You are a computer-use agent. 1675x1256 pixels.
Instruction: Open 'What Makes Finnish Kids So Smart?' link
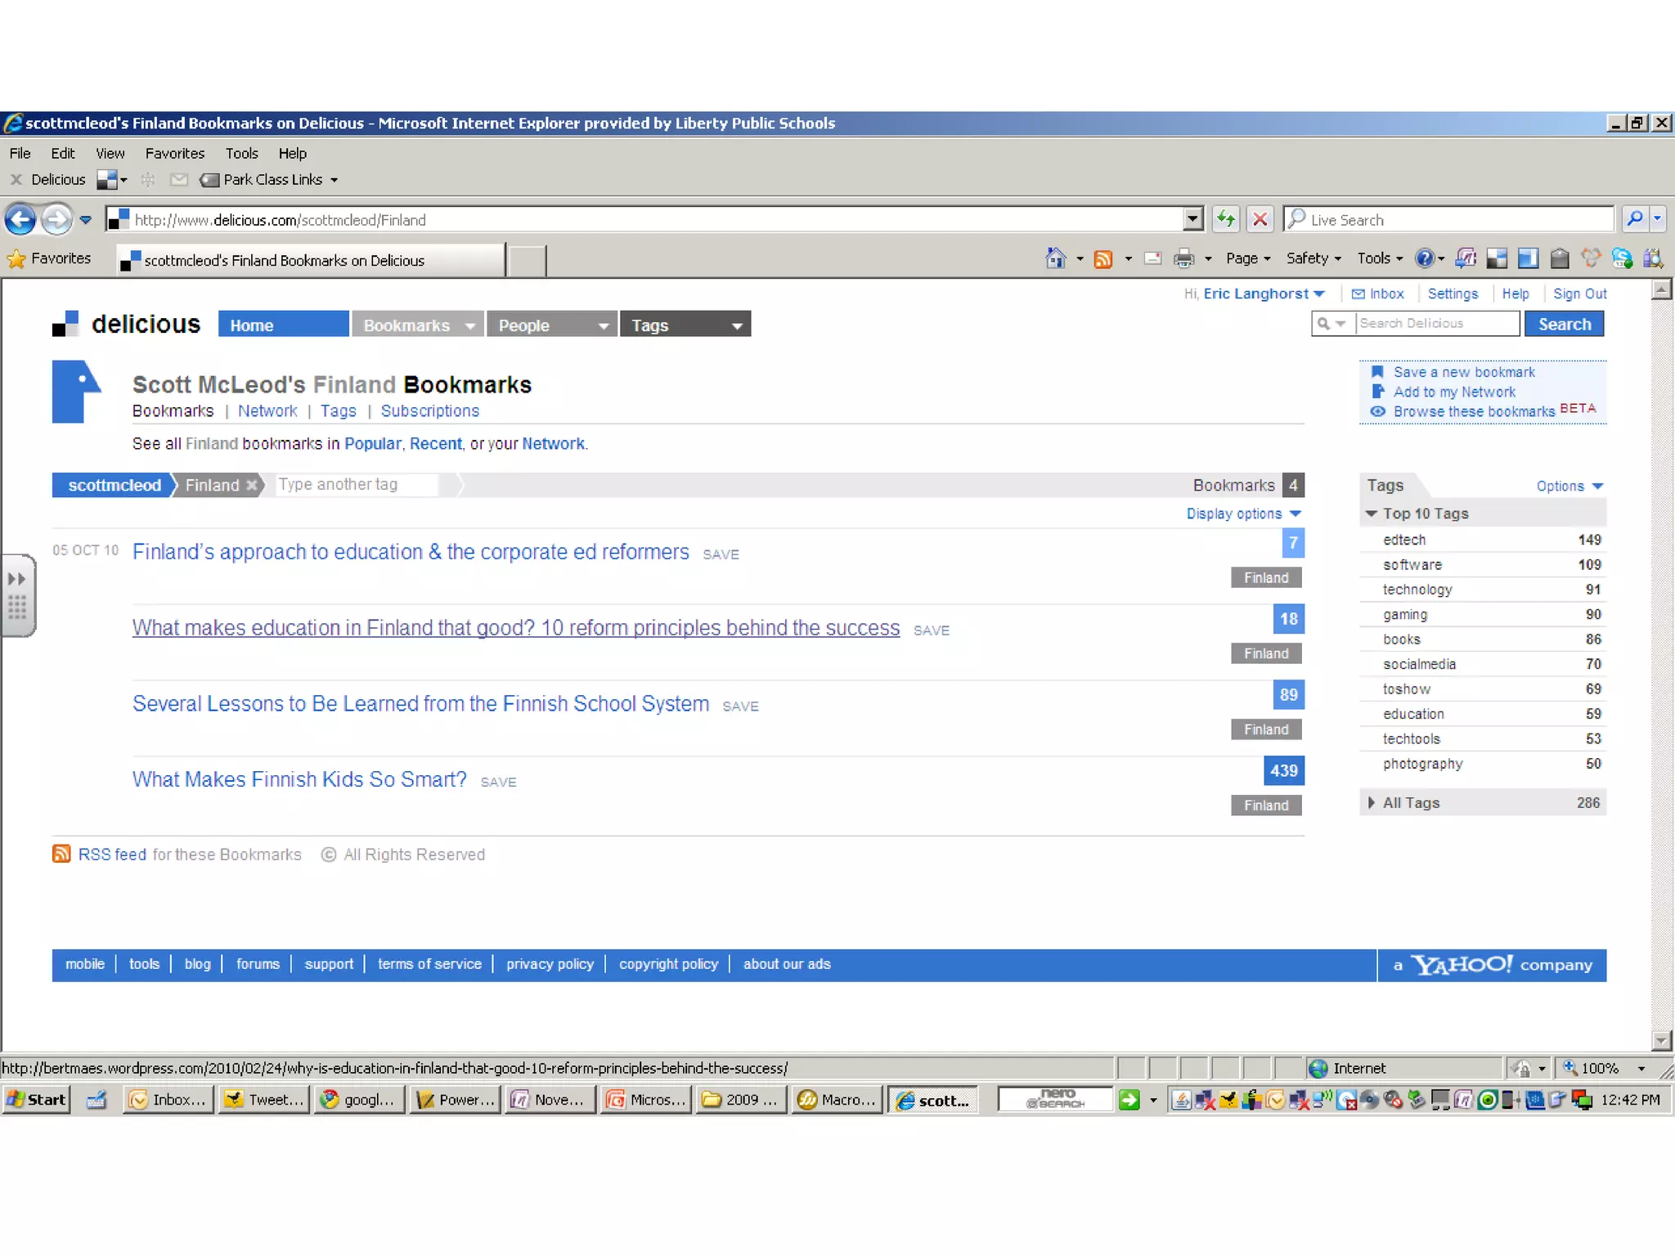299,779
